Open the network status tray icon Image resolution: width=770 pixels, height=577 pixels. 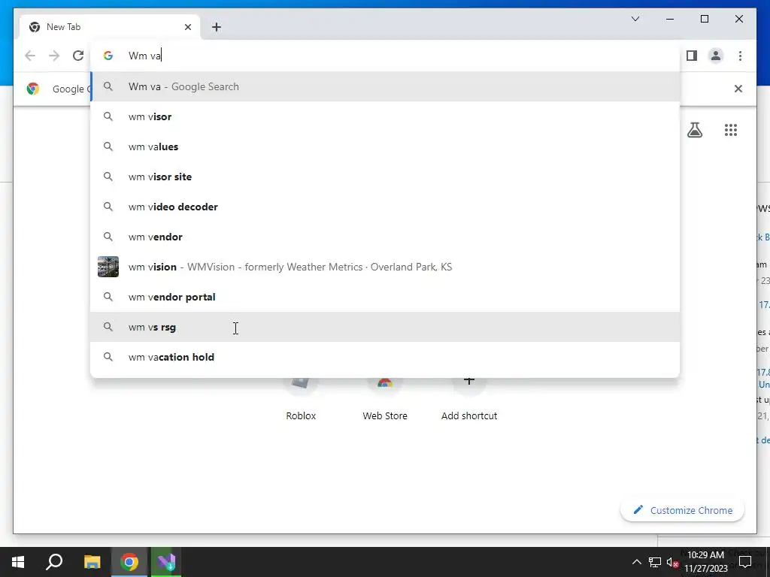[655, 562]
